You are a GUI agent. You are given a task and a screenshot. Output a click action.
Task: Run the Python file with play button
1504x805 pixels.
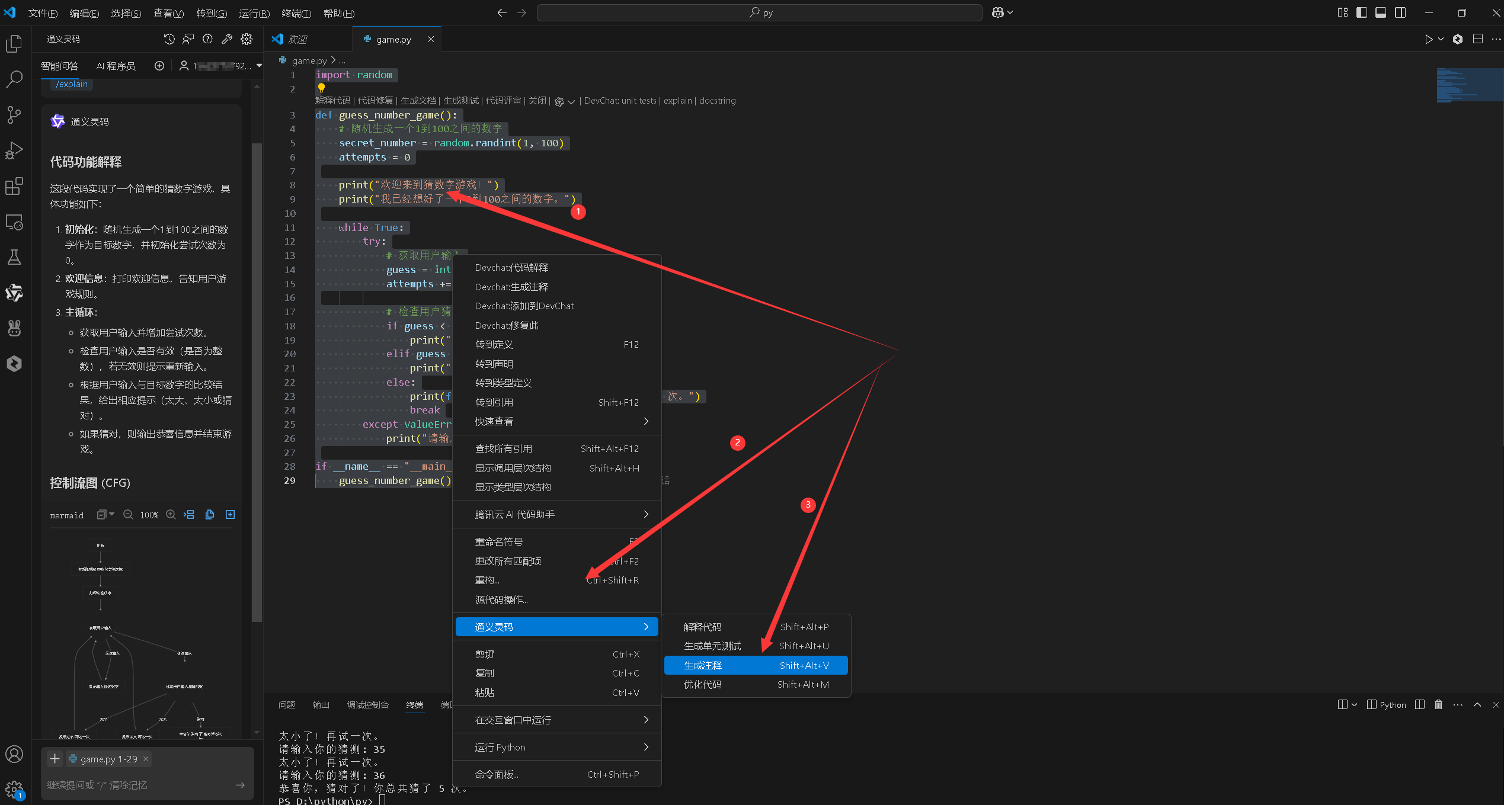(x=1429, y=39)
